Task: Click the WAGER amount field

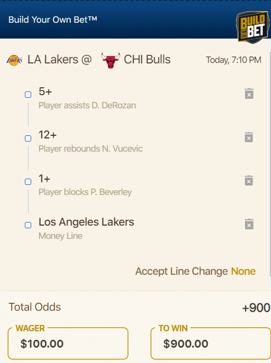Action: [68, 343]
